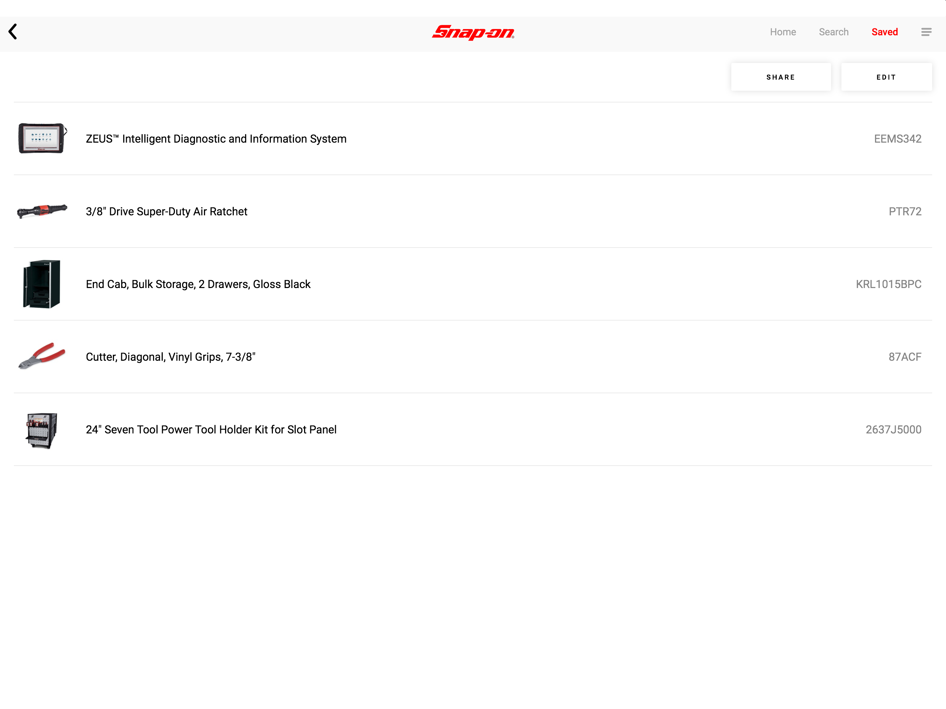
Task: Switch to the Search tab
Action: (833, 32)
